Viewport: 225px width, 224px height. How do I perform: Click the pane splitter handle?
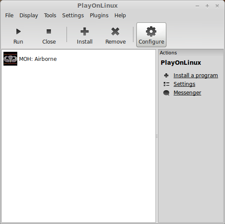tap(157, 136)
